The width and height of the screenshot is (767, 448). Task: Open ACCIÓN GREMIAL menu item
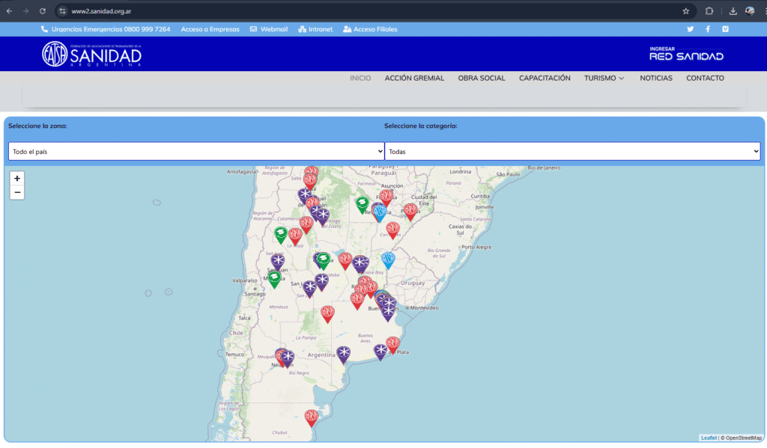pos(414,79)
